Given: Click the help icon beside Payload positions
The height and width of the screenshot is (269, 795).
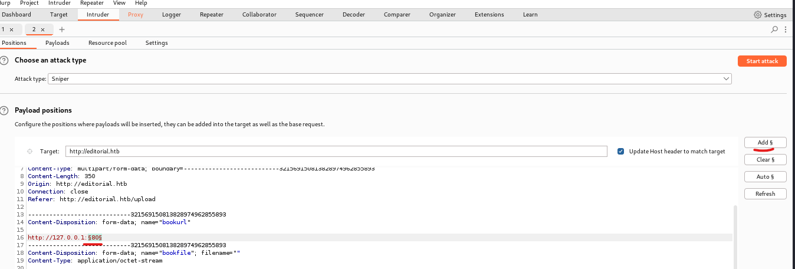Looking at the screenshot, I should click(x=4, y=110).
